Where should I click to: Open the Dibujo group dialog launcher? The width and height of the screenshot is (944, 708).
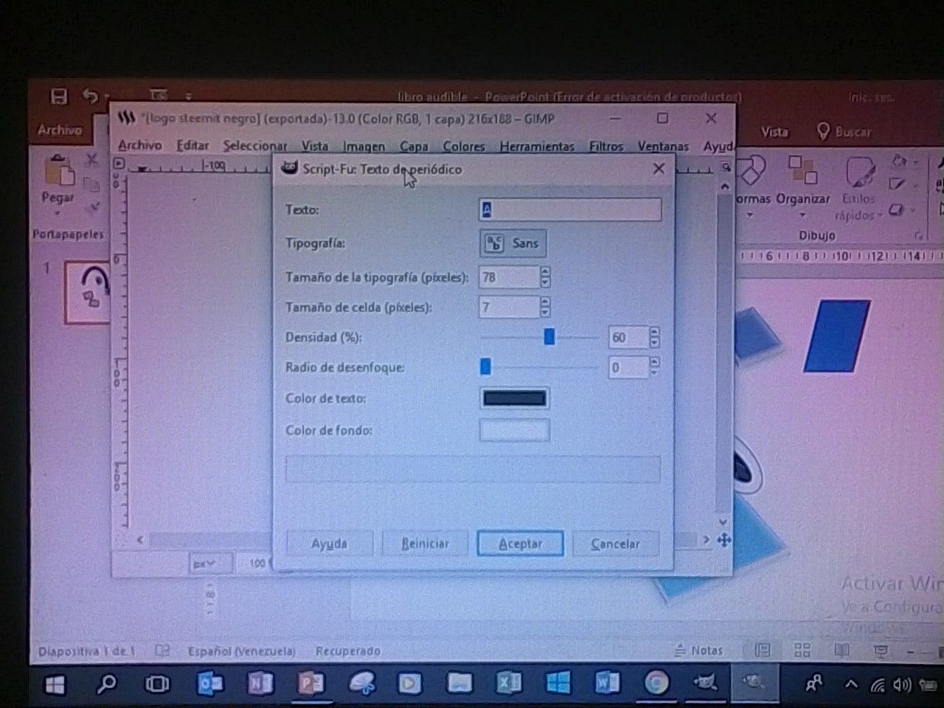(919, 236)
